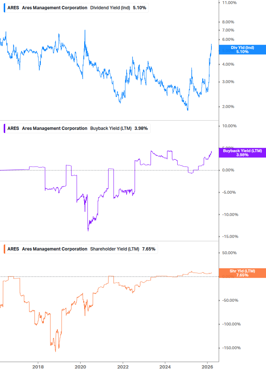Click the ARES ticker in Shareholder Yield legend
This screenshot has height=373, width=266.
pos(13,249)
